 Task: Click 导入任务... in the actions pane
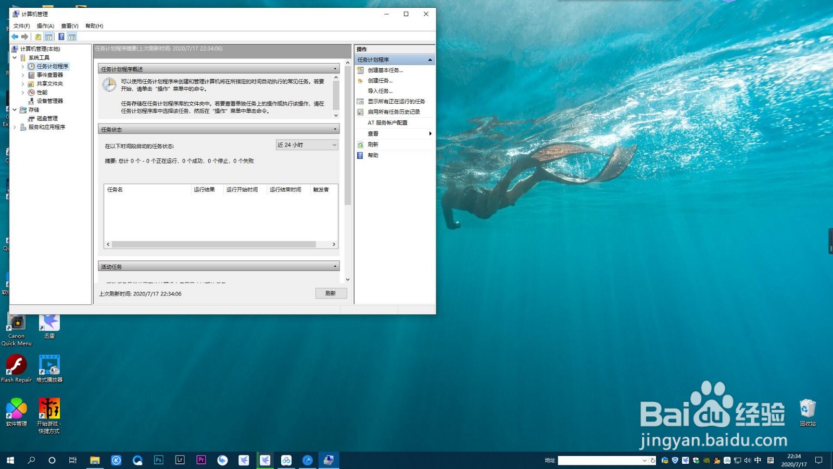click(x=380, y=91)
